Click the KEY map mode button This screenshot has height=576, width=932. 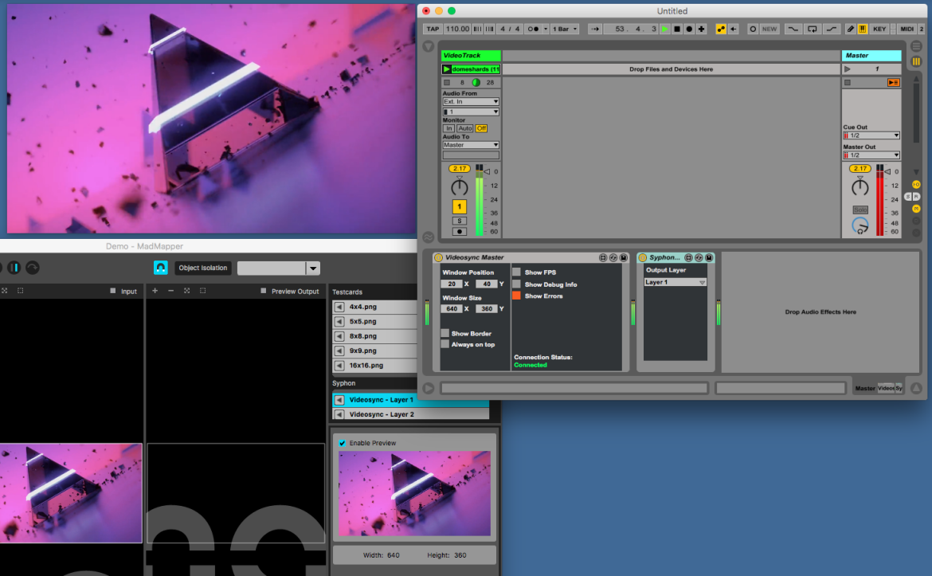879,29
